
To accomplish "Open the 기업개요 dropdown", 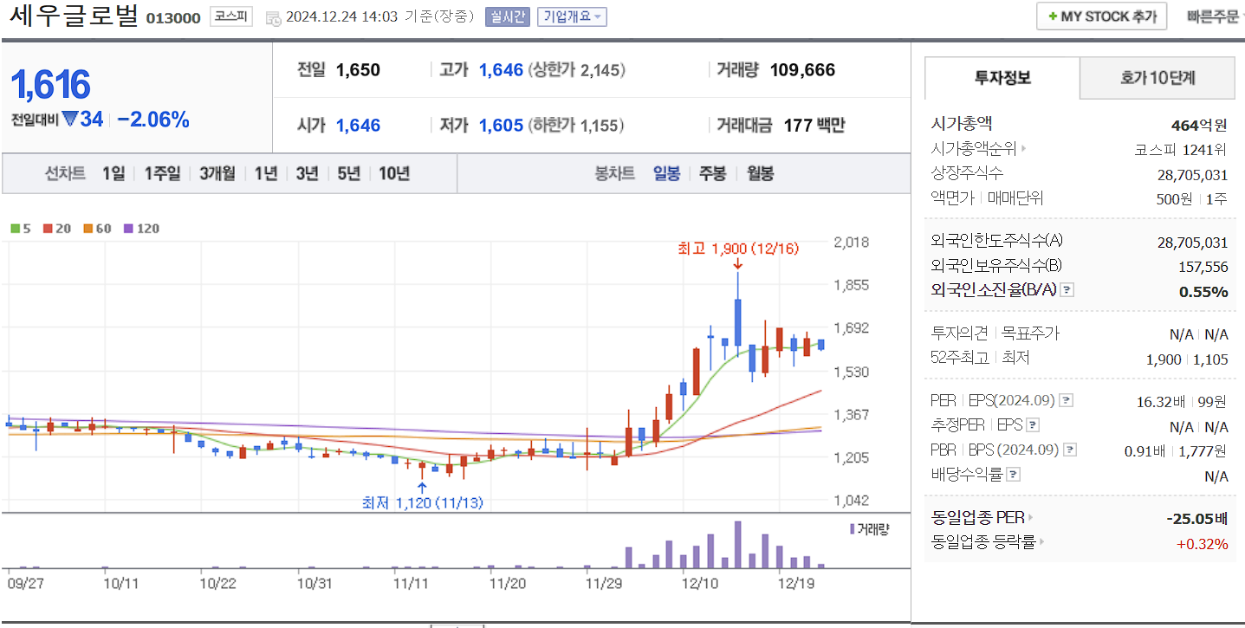I will 573,16.
